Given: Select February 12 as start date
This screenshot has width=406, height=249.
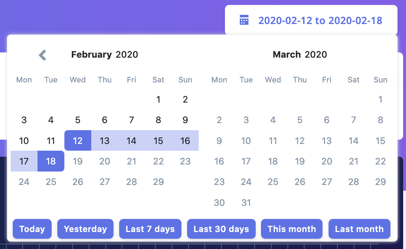Looking at the screenshot, I should click(77, 140).
